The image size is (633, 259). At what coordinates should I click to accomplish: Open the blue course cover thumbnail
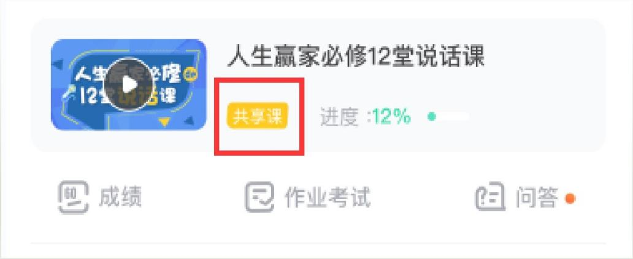129,85
